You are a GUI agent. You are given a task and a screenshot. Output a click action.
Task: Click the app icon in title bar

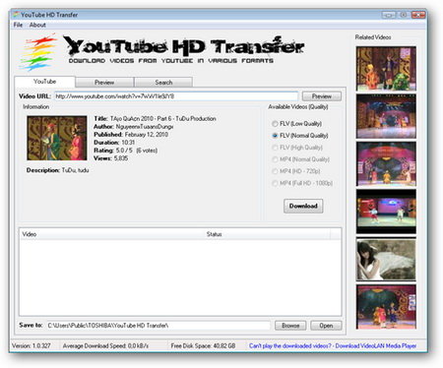16,15
